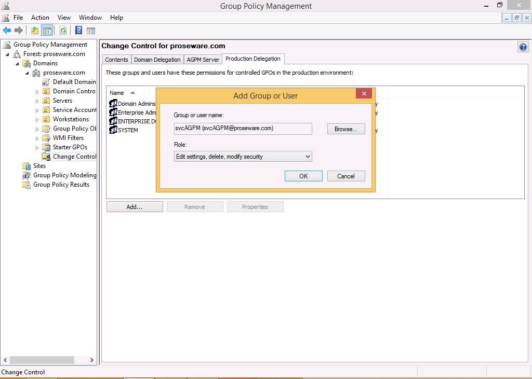Click the Up One Level folder icon
The height and width of the screenshot is (379, 532).
click(x=35, y=31)
